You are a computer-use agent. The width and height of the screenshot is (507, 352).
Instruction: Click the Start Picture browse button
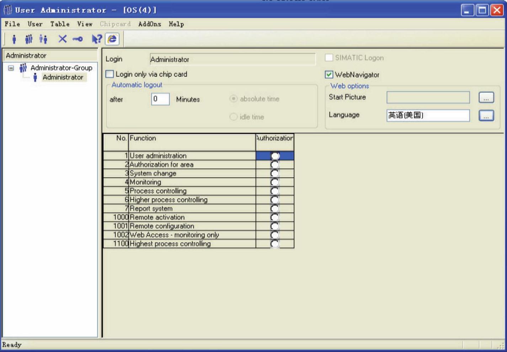tap(486, 98)
